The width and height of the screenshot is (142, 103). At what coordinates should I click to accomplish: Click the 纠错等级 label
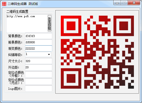pos(15,55)
